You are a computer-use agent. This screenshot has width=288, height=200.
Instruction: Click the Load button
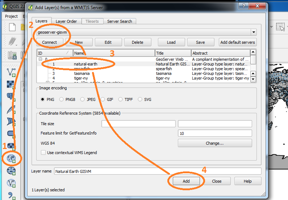pyautogui.click(x=171, y=42)
